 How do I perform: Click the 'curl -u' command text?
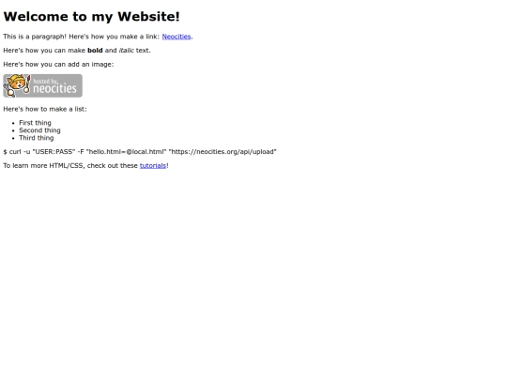click(x=20, y=152)
